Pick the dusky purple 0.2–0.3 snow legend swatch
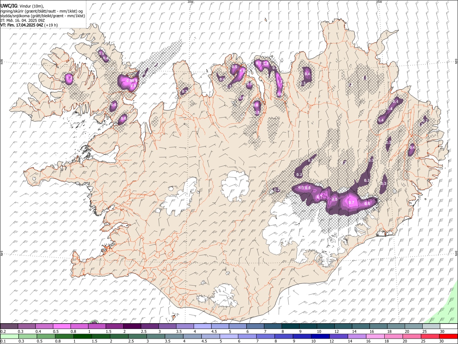The image size is (458, 344). tap(9, 326)
